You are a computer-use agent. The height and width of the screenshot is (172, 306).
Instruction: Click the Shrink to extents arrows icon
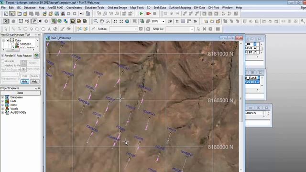click(115, 21)
